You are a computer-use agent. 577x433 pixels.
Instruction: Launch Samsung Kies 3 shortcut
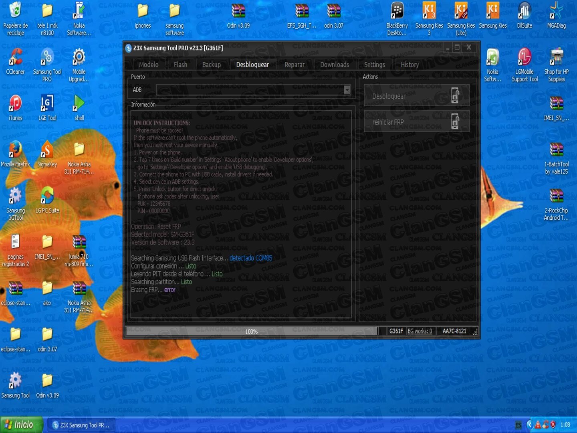coord(429,18)
